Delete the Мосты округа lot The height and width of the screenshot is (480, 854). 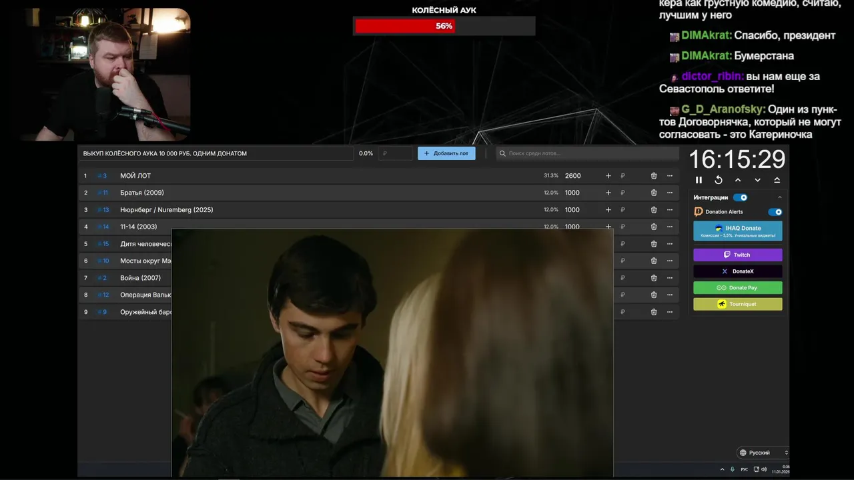[x=654, y=261]
